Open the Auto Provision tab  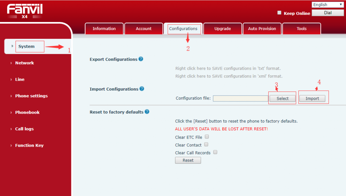coord(262,29)
